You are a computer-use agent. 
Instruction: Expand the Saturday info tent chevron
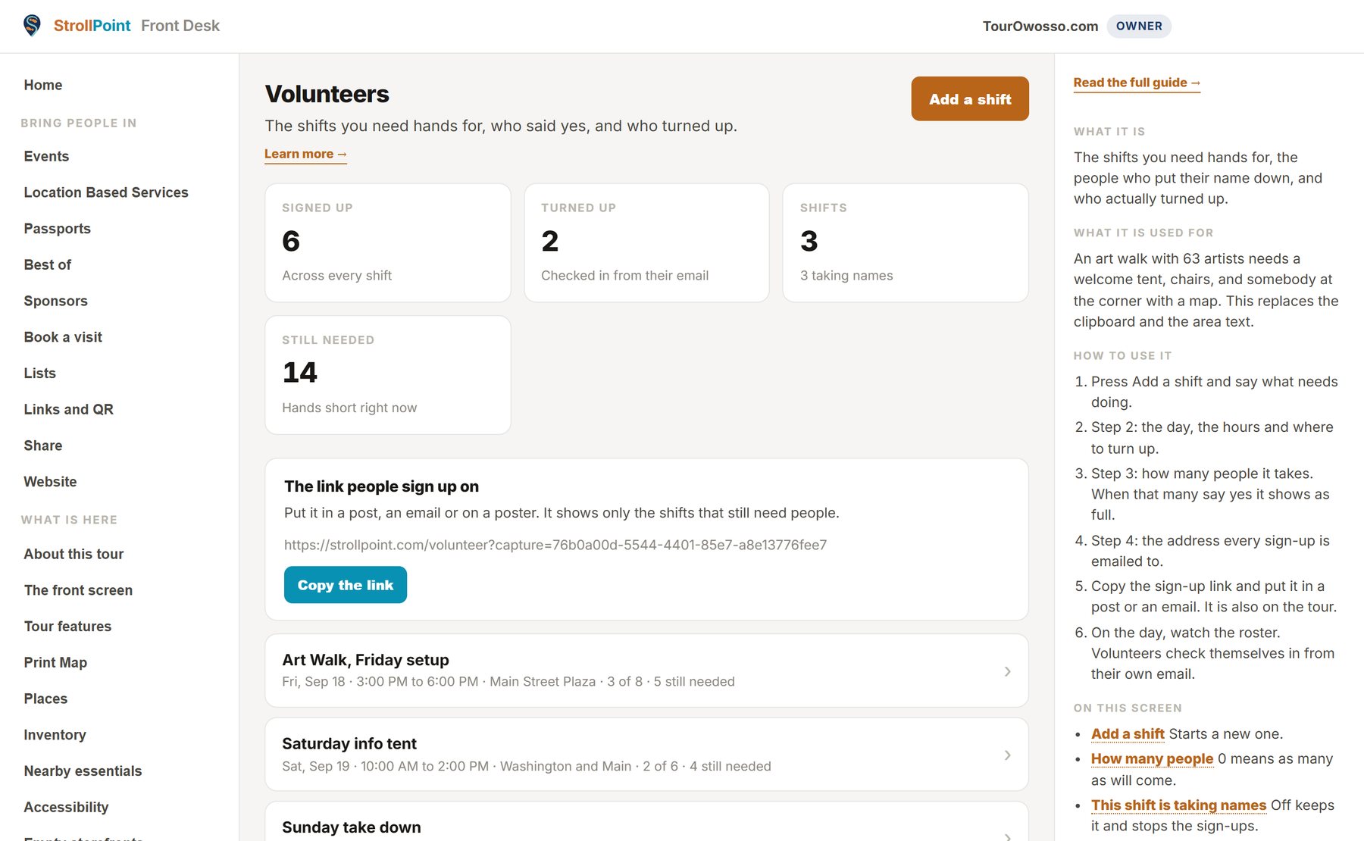(x=1007, y=755)
